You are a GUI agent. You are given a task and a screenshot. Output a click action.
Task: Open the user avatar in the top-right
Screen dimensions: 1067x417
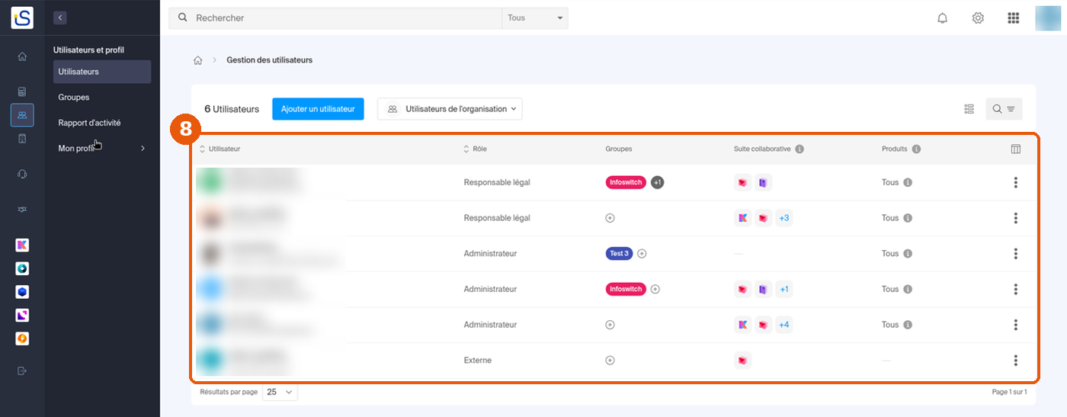[1049, 18]
